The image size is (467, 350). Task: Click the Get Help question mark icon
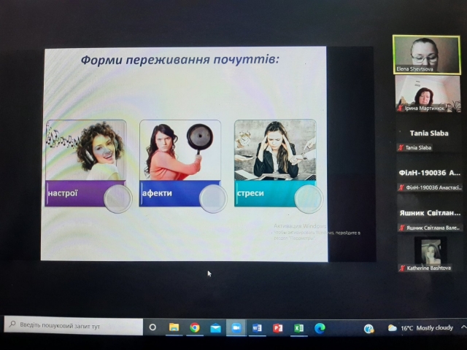tap(368, 328)
